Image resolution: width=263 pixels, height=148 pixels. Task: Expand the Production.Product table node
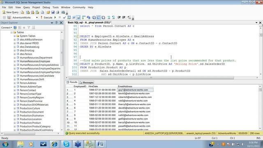[15, 123]
